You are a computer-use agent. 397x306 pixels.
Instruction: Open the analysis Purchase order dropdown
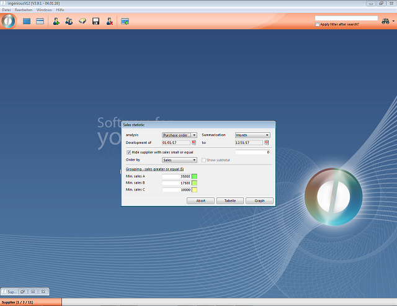pos(179,135)
